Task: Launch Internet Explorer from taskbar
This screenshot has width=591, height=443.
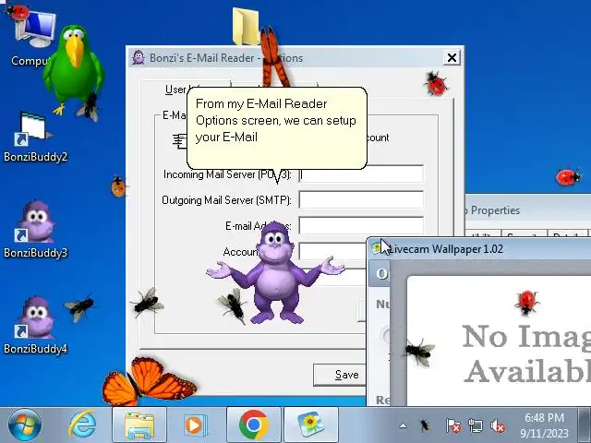Action: pos(82,425)
